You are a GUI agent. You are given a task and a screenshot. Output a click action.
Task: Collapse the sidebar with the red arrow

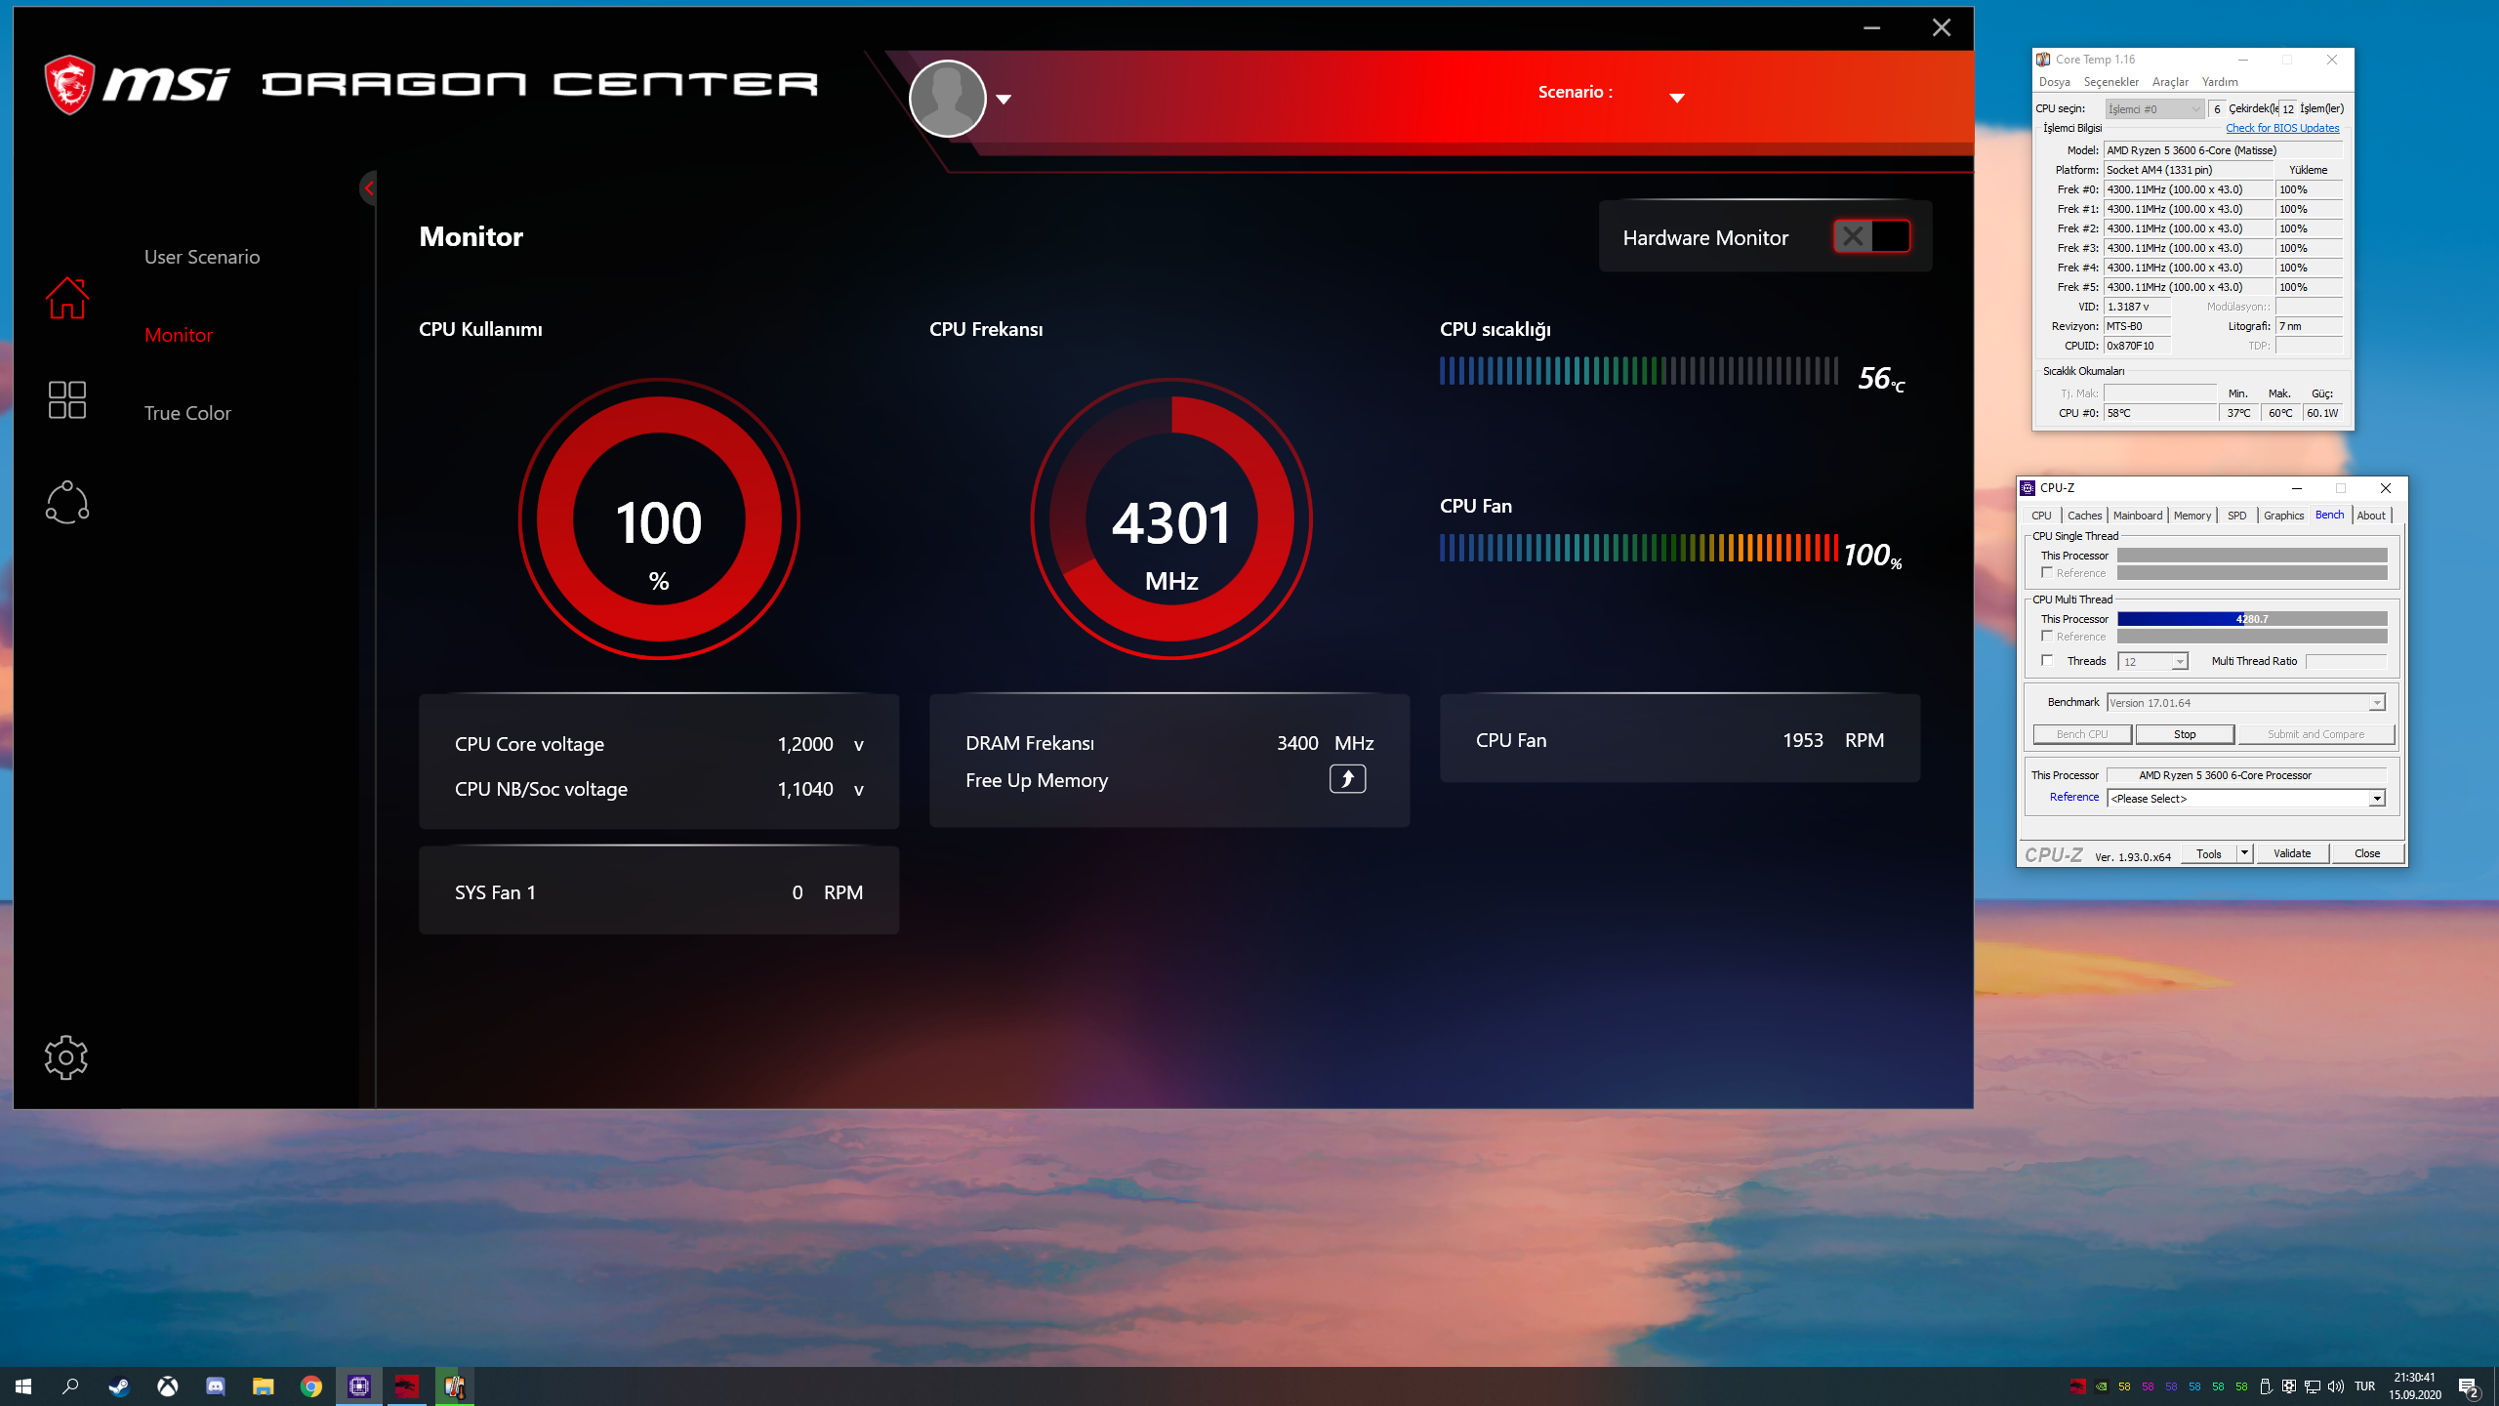[x=369, y=188]
